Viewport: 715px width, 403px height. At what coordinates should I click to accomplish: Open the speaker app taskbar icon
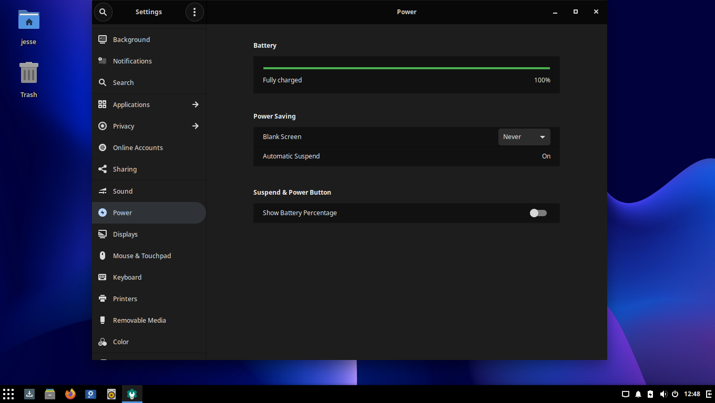click(111, 394)
